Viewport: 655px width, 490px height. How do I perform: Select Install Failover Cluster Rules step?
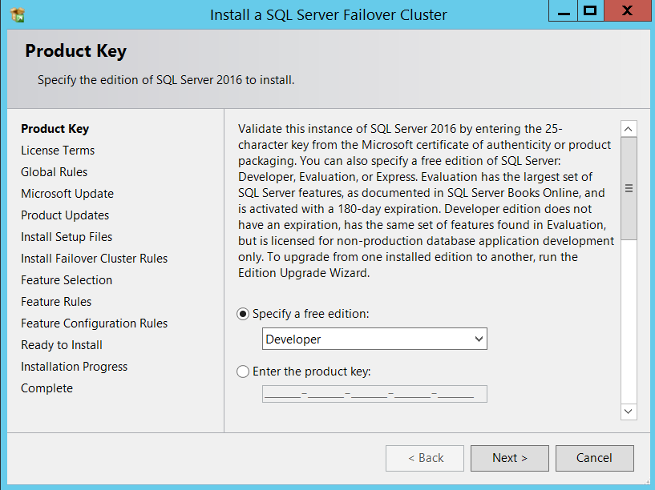(x=94, y=259)
